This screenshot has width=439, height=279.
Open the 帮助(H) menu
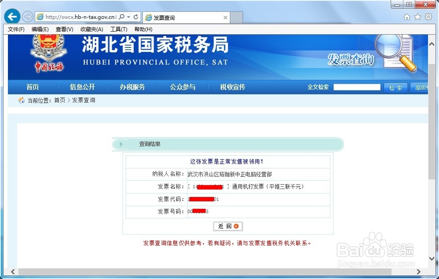142,29
